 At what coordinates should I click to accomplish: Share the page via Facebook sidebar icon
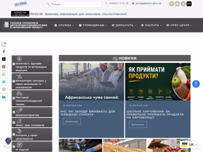pyautogui.click(x=4, y=52)
